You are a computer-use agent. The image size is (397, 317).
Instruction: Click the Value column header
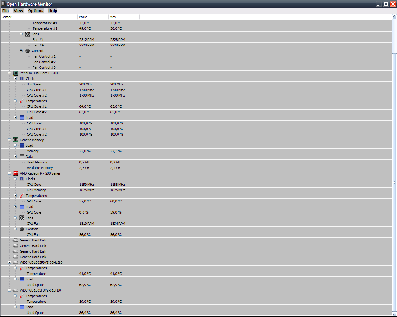(93, 17)
